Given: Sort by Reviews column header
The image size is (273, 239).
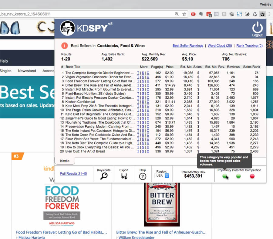Looking at the screenshot, I should coord(233,67).
